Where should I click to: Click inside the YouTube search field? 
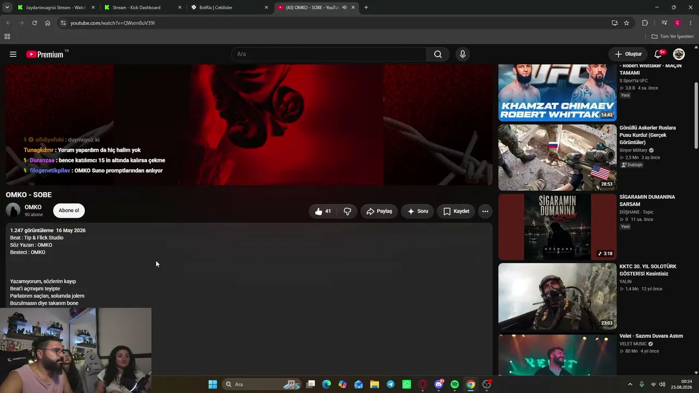[x=329, y=54]
